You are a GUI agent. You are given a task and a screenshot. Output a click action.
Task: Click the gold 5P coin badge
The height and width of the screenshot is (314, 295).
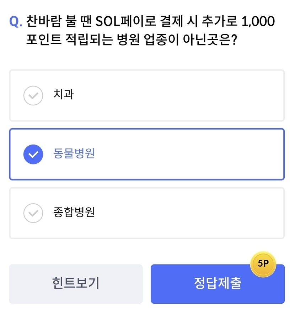tap(263, 264)
